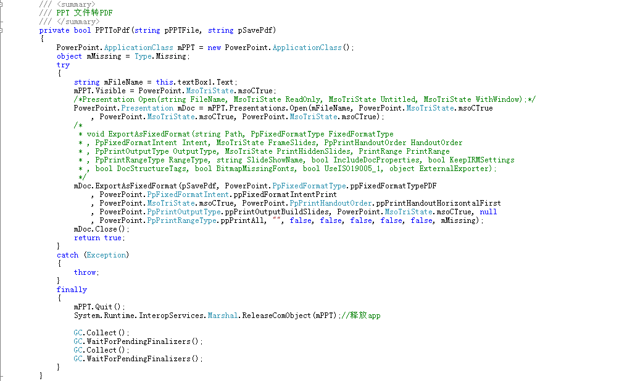Click 'ExternalExporter' in the comment

(454, 169)
